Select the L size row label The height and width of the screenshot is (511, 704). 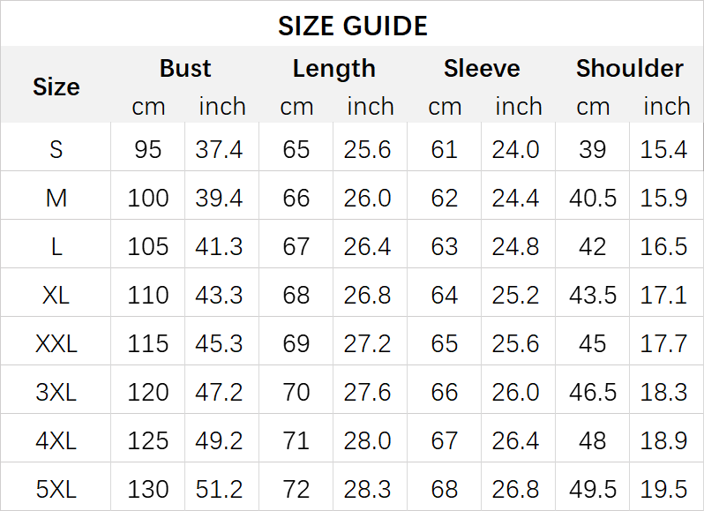[56, 246]
